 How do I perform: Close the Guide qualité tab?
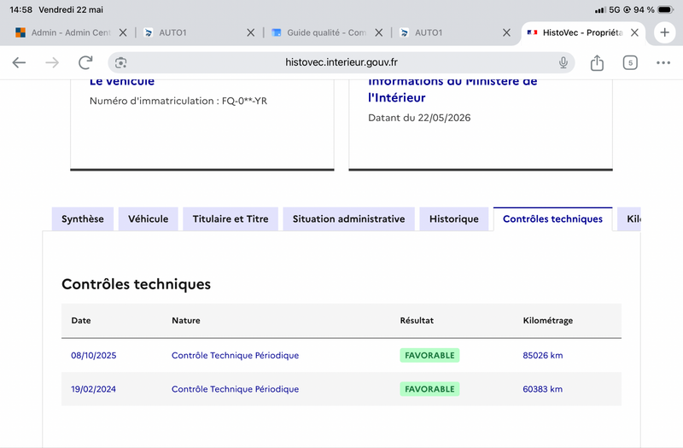(378, 32)
